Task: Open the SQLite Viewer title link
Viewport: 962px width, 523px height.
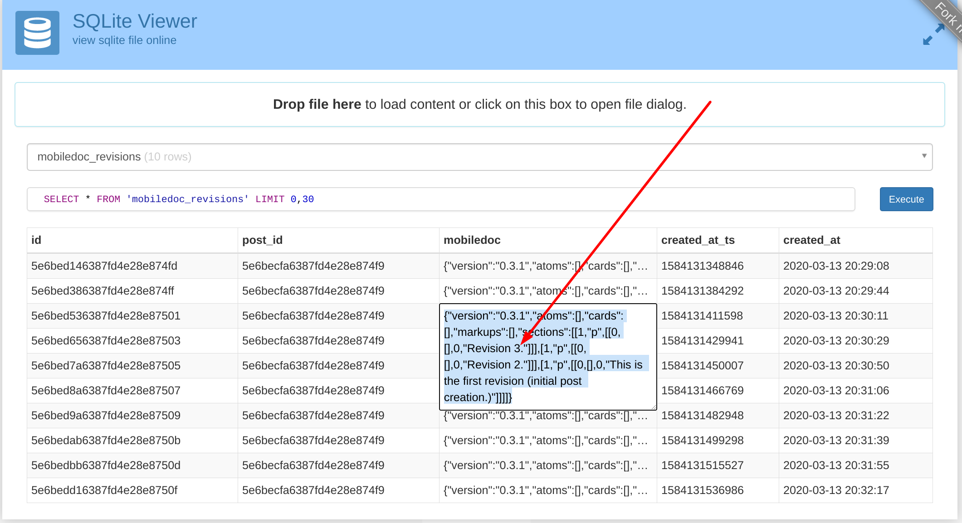Action: point(135,21)
